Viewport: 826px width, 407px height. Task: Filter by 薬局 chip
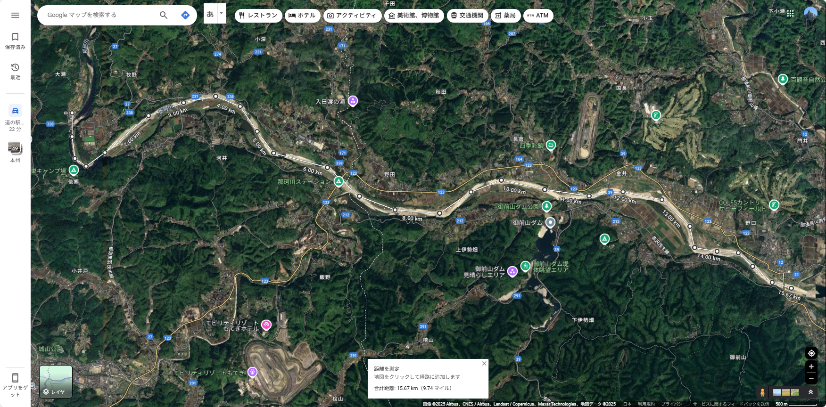pyautogui.click(x=505, y=16)
